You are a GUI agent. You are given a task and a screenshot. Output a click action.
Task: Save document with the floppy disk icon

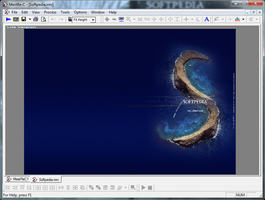tap(24, 19)
